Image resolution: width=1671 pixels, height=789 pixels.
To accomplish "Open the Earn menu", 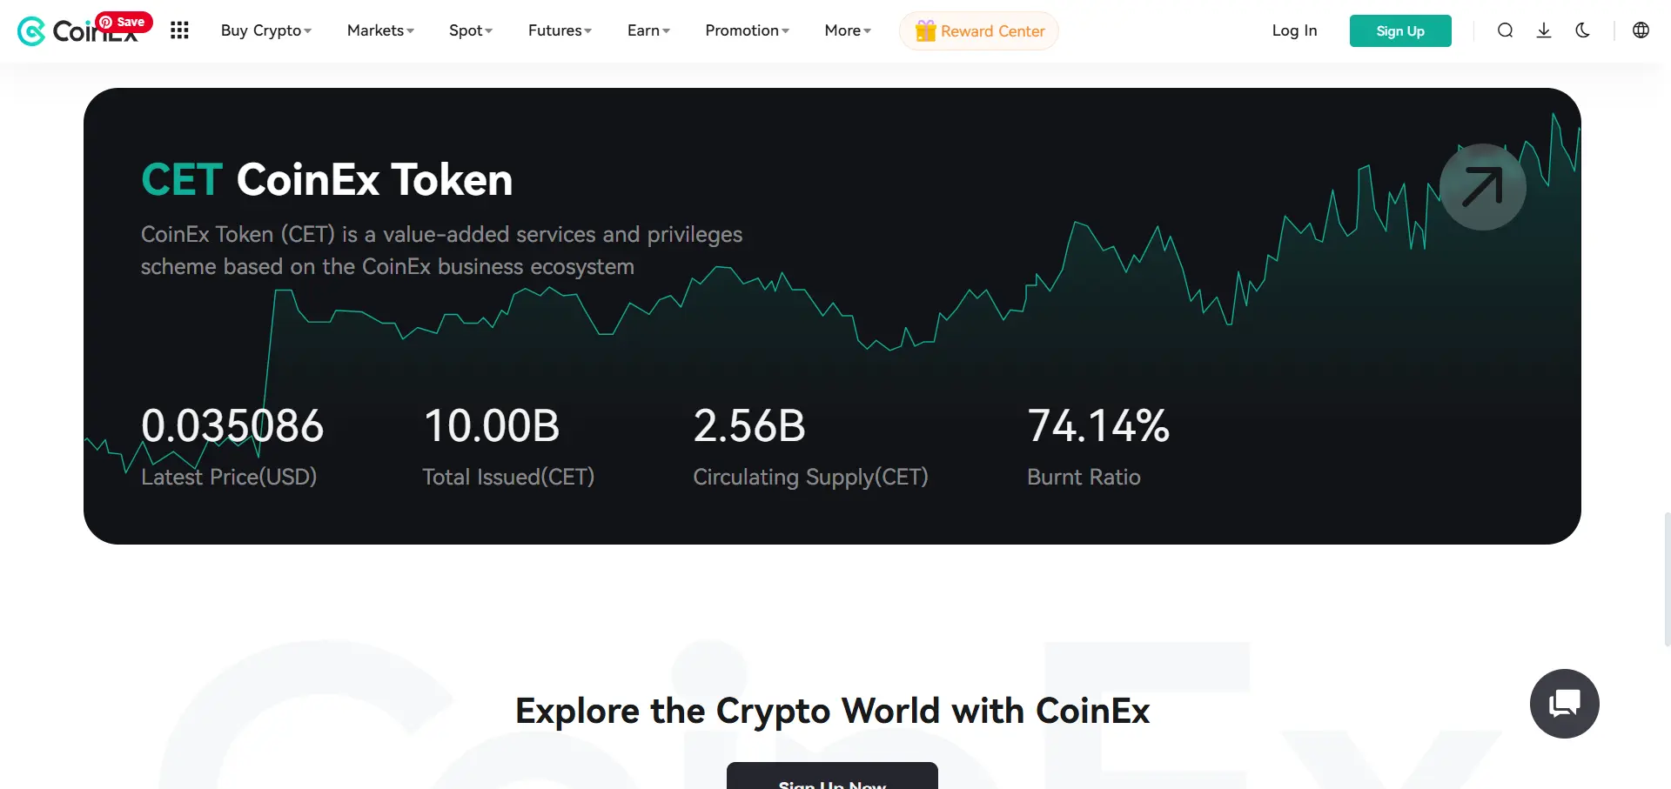I will (648, 30).
